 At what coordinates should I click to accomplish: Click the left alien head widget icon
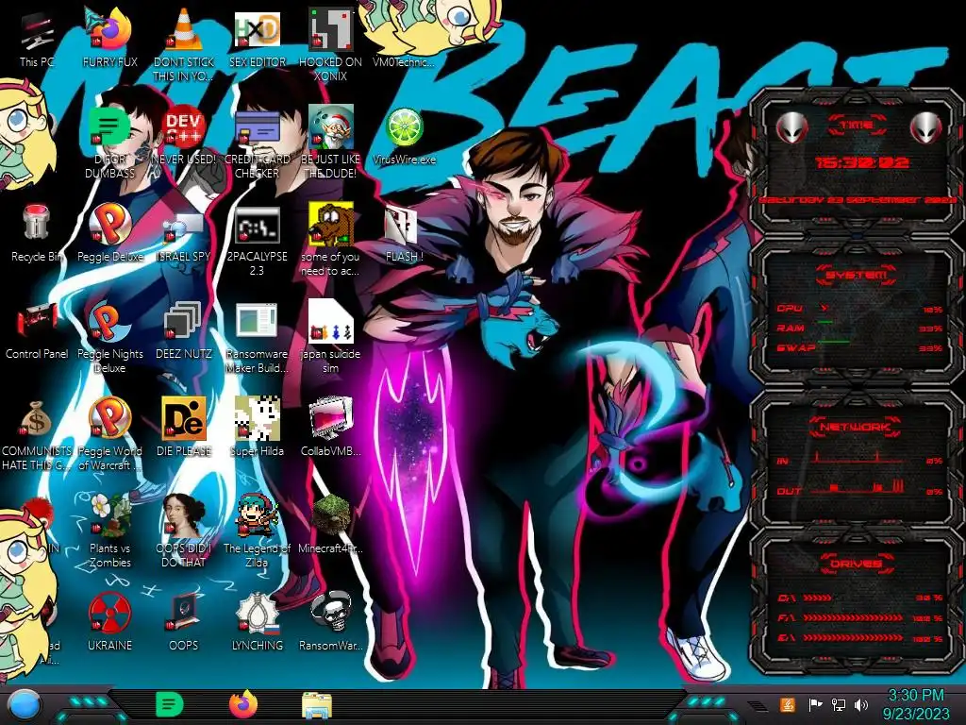coord(791,128)
